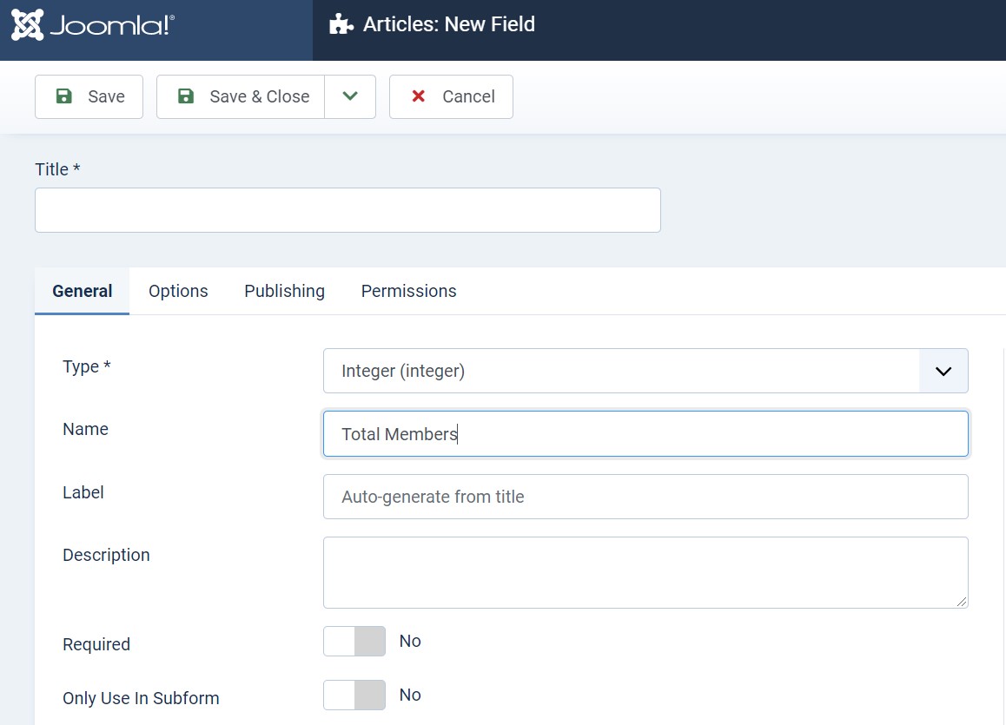The width and height of the screenshot is (1006, 725).
Task: Open the Type dropdown showing Integer (integer)
Action: click(x=645, y=371)
